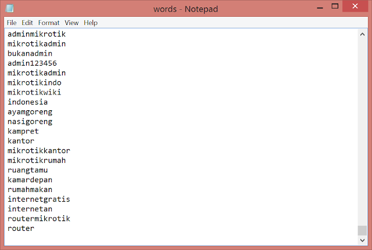Click the line 'kantor'

pyautogui.click(x=21, y=141)
